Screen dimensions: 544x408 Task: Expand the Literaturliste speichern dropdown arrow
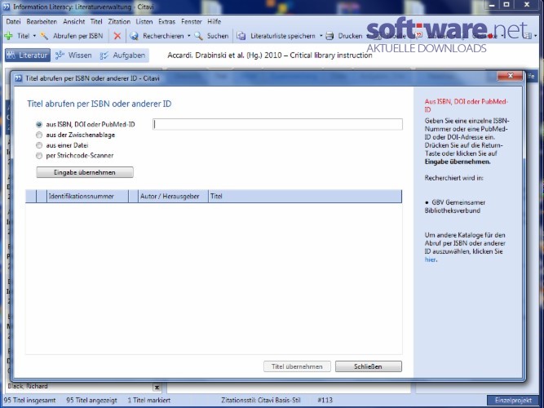pos(321,36)
